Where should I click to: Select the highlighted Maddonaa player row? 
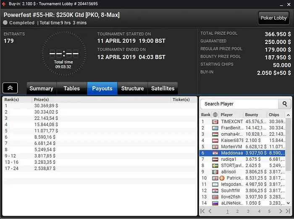tap(242, 153)
